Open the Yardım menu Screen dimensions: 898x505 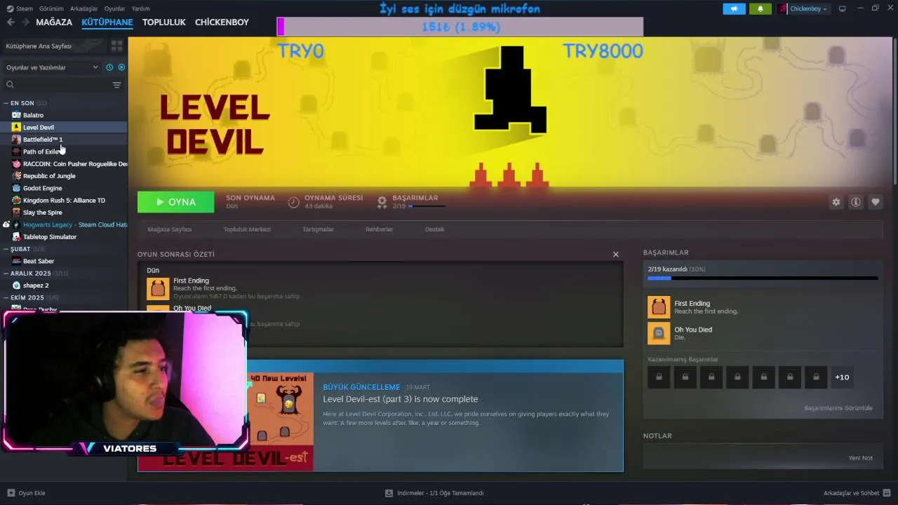(x=140, y=8)
